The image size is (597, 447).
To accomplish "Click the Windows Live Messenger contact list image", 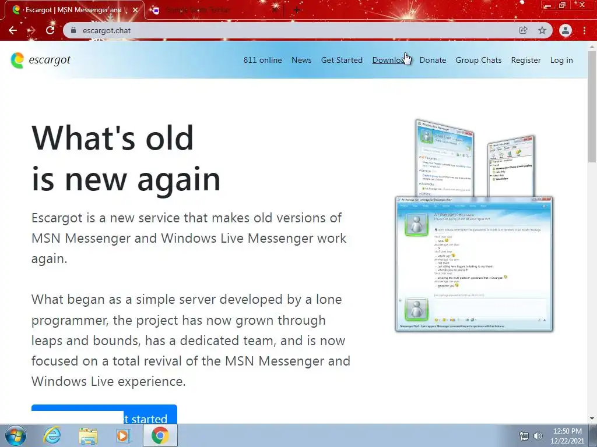I will pos(445,158).
